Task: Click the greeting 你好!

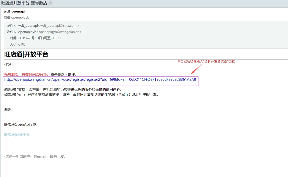Action: pyautogui.click(x=9, y=64)
